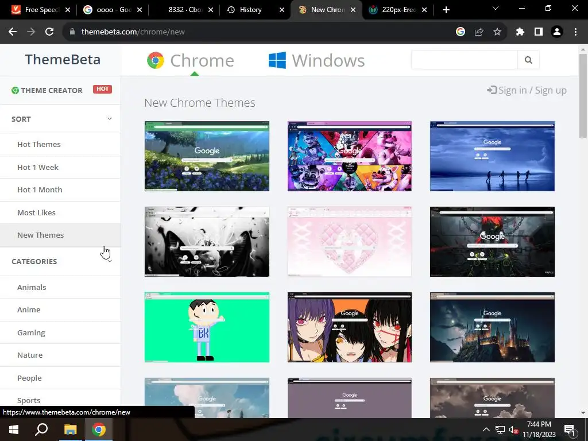Close the Free Speech tab
588x441 pixels.
(x=68, y=10)
